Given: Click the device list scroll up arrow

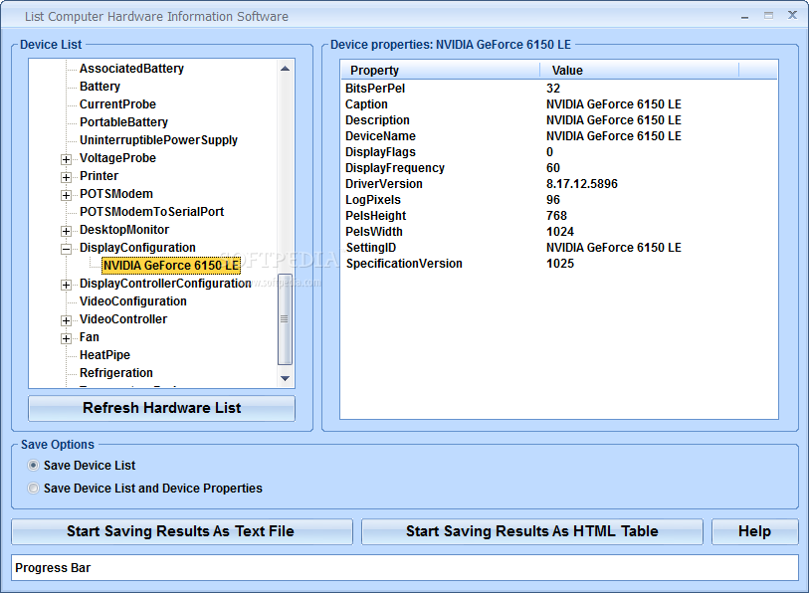Looking at the screenshot, I should (x=285, y=69).
